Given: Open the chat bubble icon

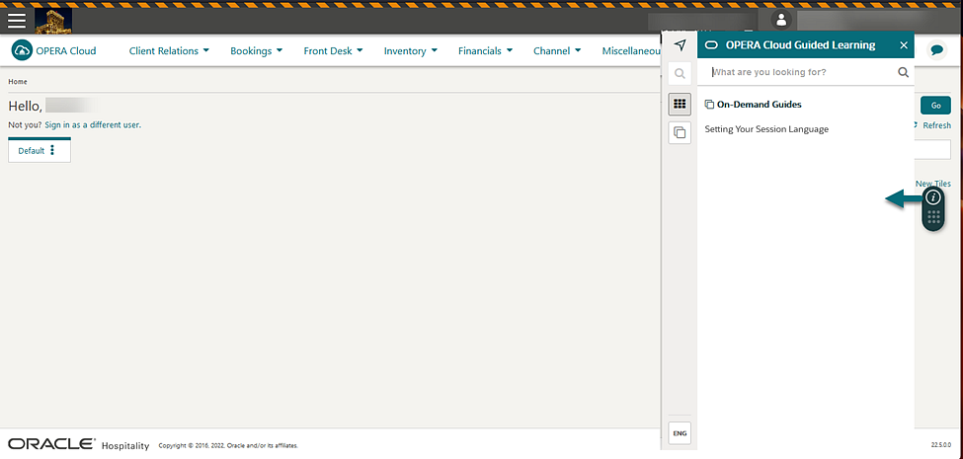Looking at the screenshot, I should click(936, 50).
